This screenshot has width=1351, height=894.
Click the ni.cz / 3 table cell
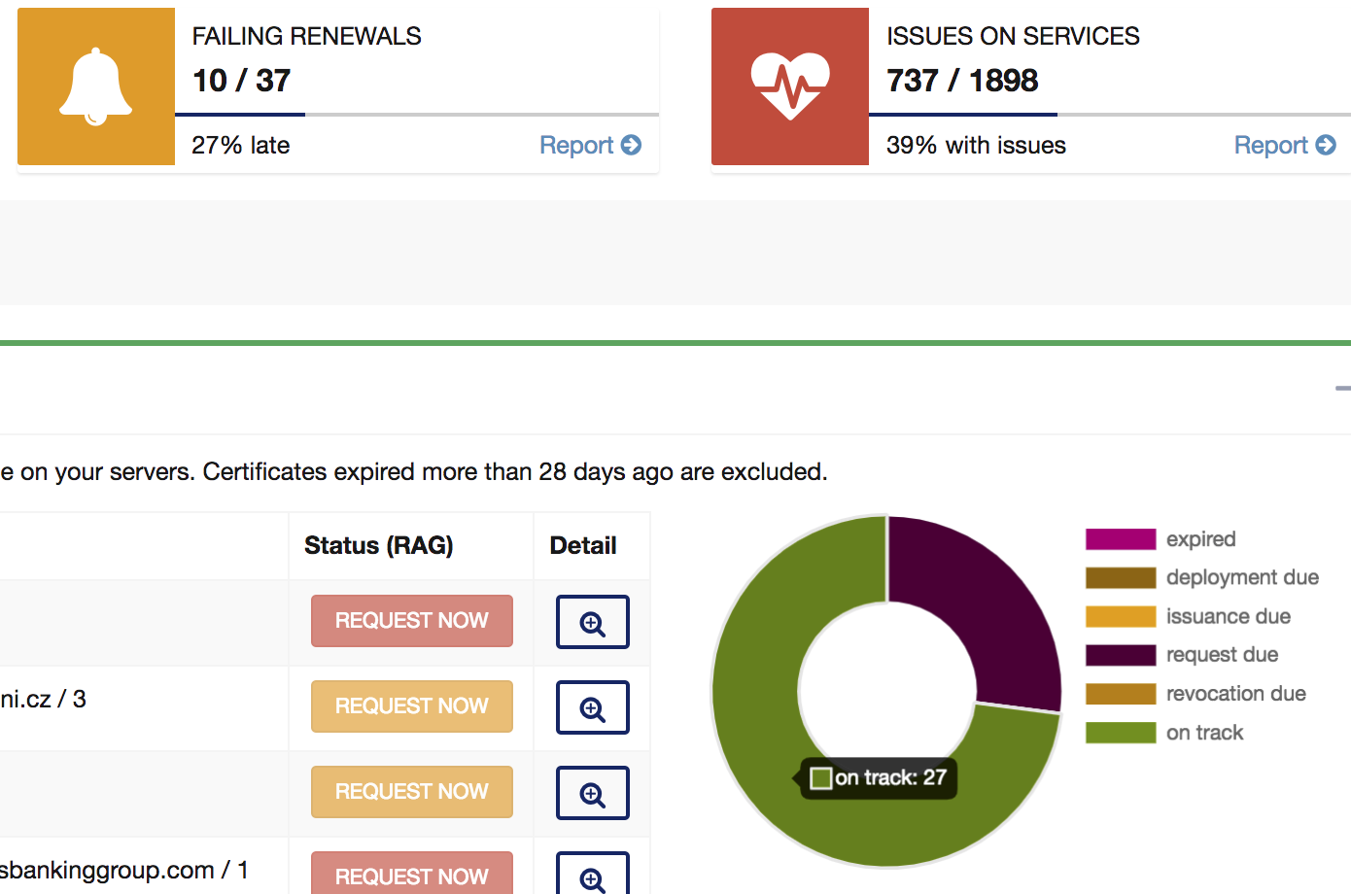(x=144, y=707)
